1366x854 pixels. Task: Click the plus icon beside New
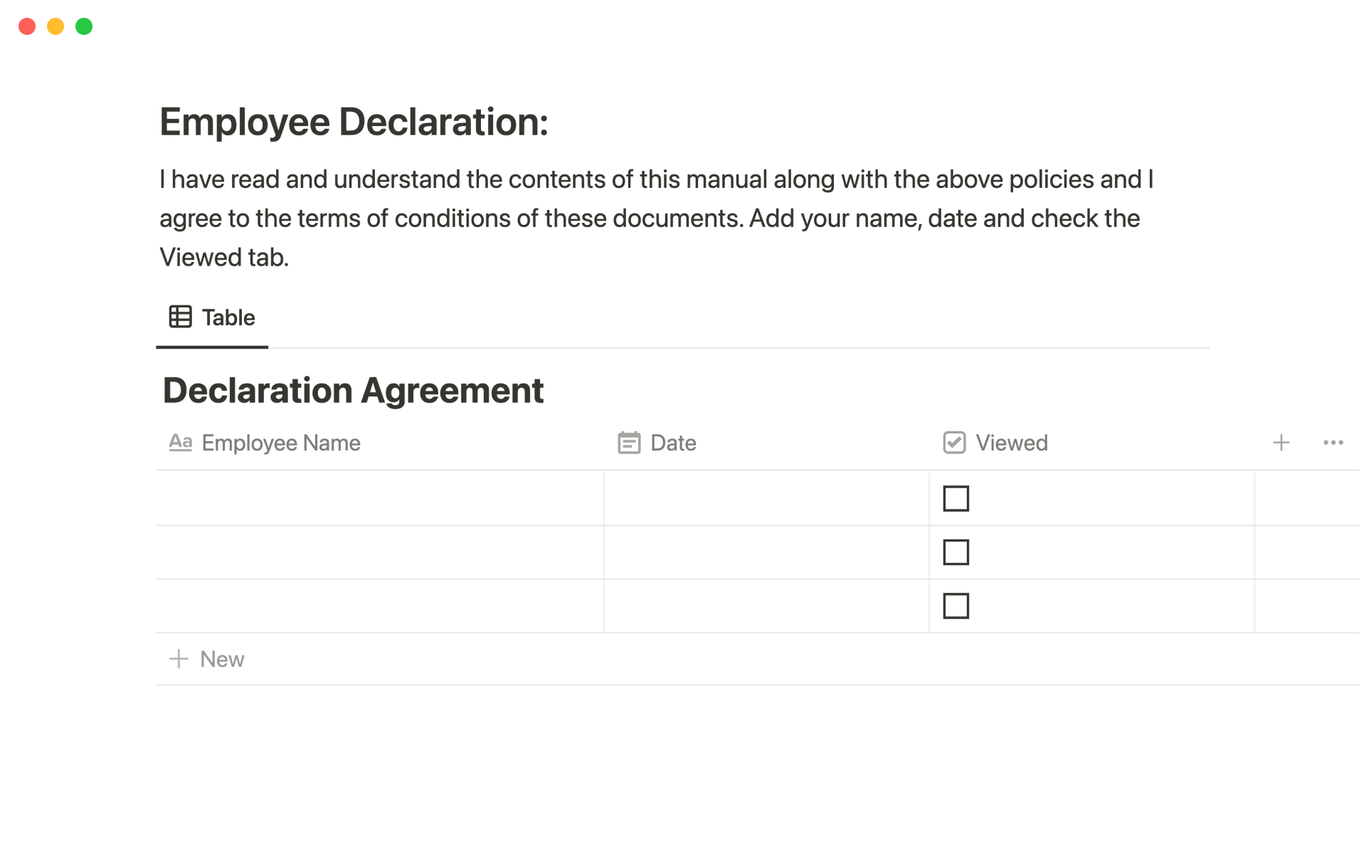click(179, 659)
